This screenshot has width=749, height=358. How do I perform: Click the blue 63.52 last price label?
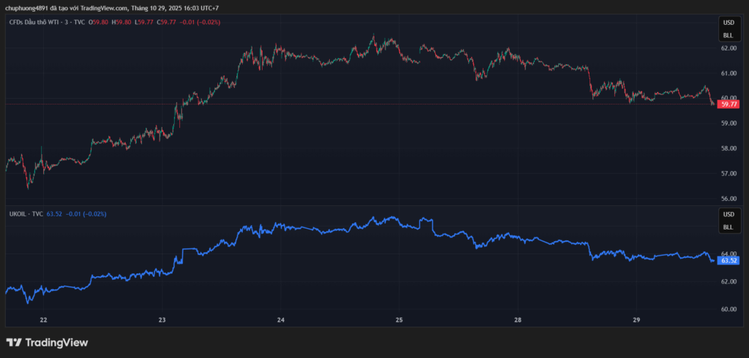coord(729,260)
